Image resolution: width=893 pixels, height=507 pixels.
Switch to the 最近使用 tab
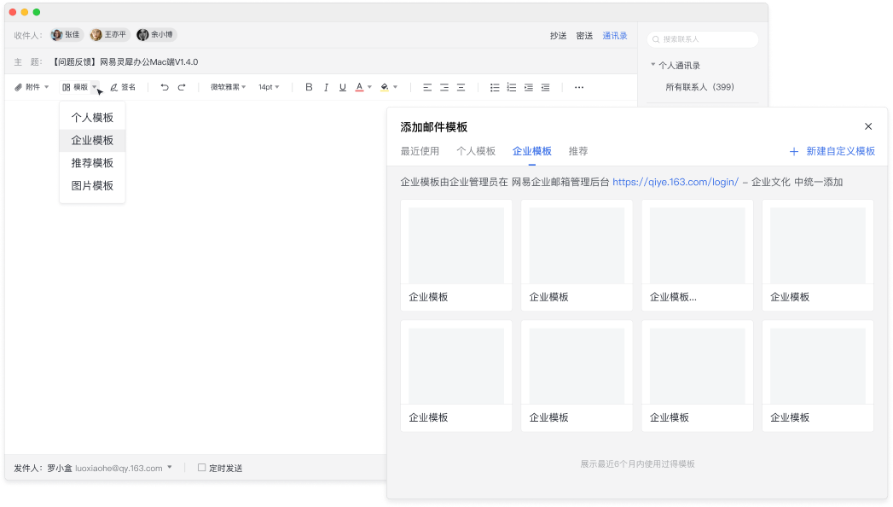(x=420, y=151)
